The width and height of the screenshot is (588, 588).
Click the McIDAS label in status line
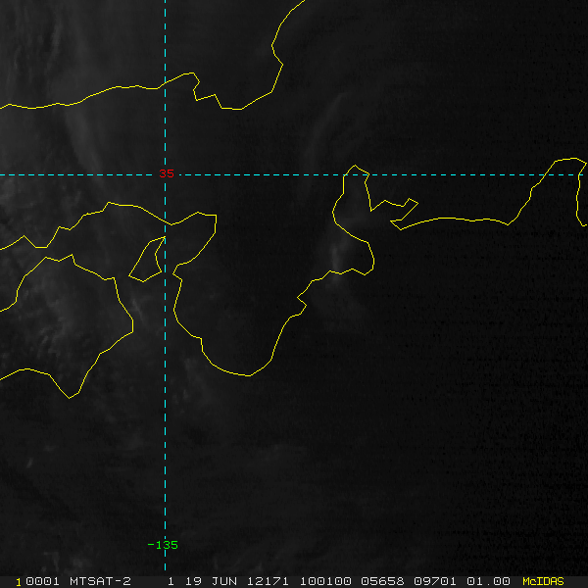pos(543,581)
